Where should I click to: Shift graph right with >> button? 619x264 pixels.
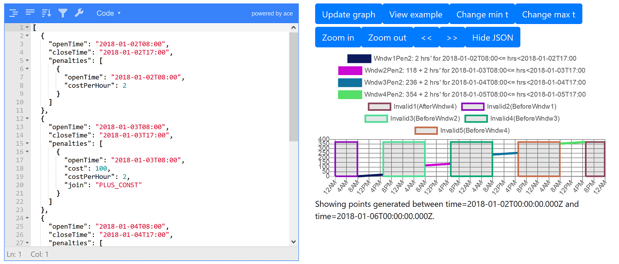(452, 38)
